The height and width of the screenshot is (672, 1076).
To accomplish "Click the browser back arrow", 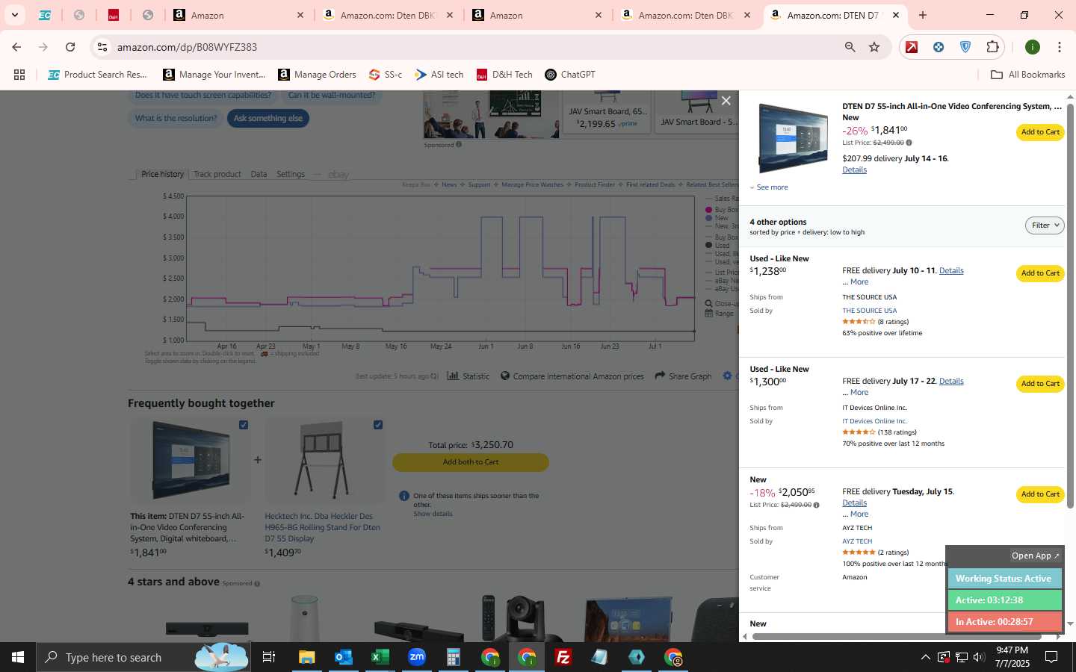I will 16,47.
